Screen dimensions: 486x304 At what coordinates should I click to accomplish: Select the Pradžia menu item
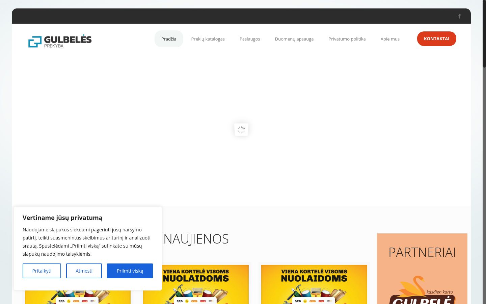point(169,39)
